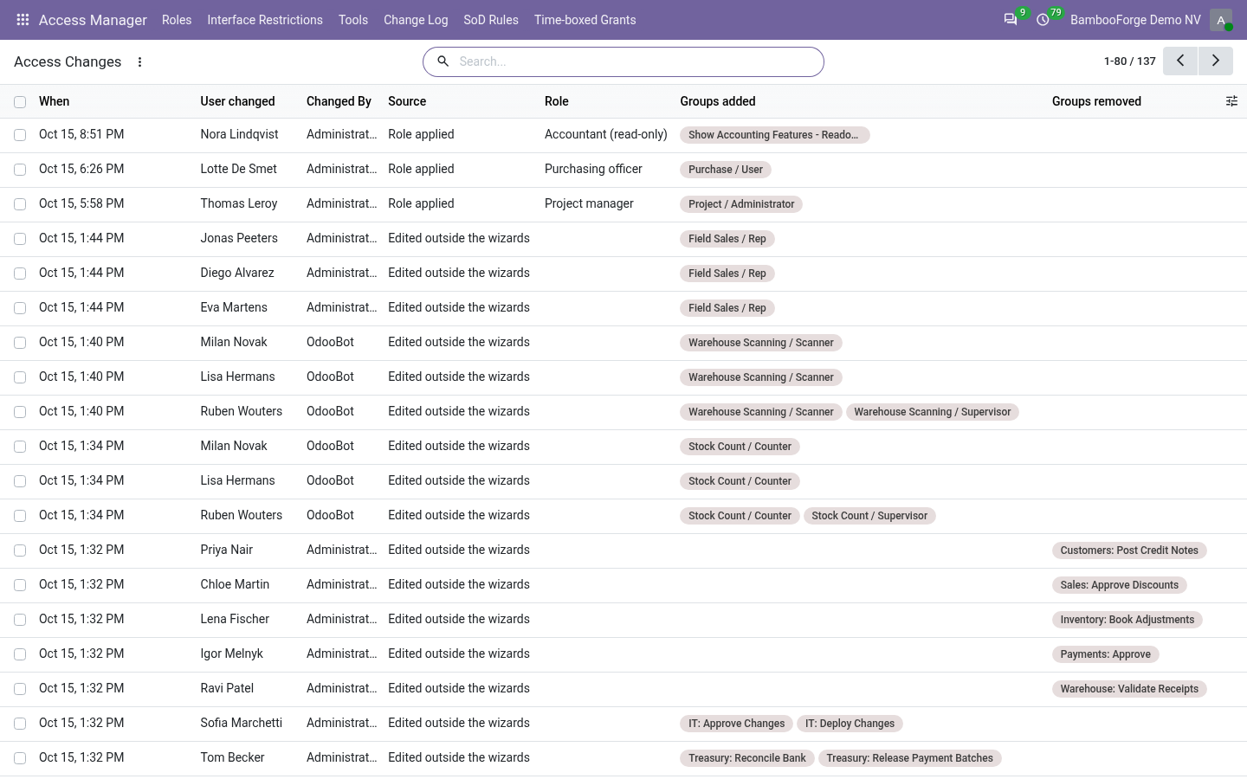Open the Change Log menu

(x=416, y=20)
